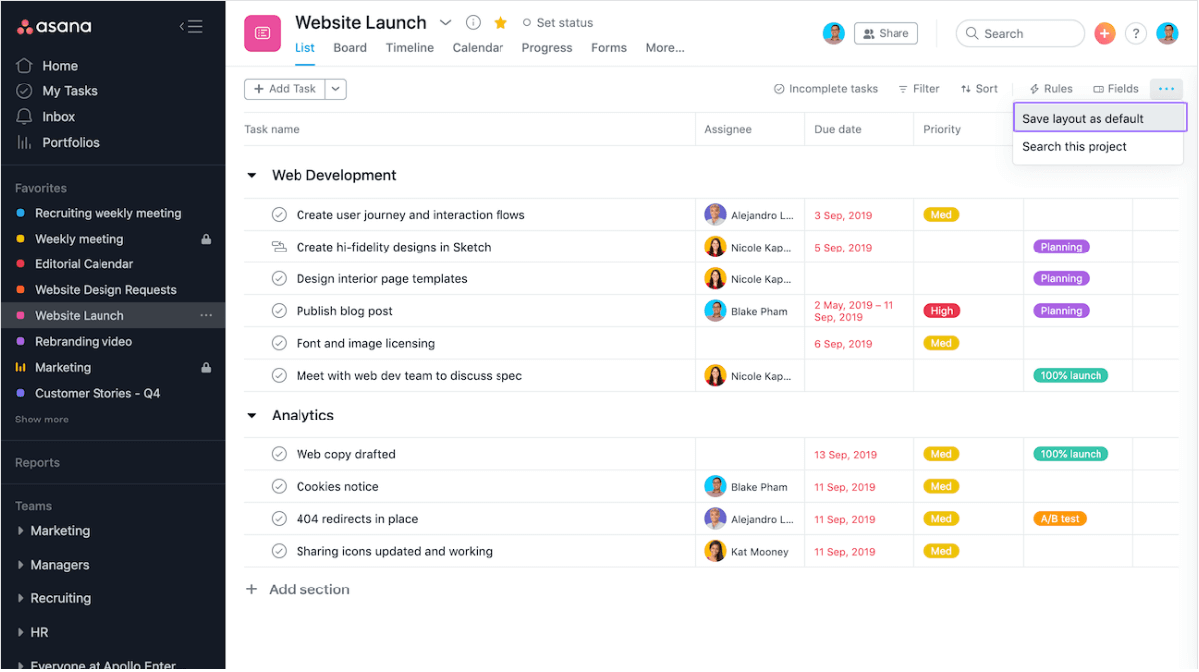Open the Rules panel
1199x672 pixels.
1050,88
